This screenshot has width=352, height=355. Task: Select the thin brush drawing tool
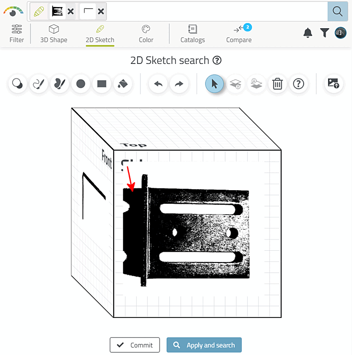pos(38,84)
